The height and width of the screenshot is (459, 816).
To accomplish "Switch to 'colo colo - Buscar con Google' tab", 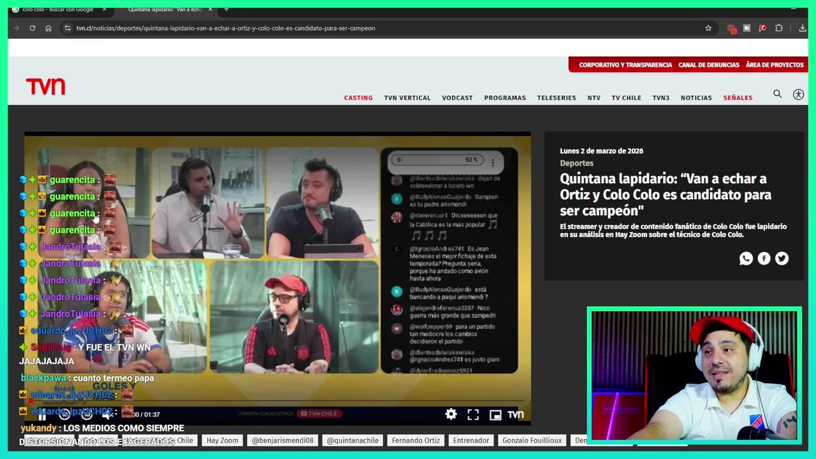I will pos(57,10).
